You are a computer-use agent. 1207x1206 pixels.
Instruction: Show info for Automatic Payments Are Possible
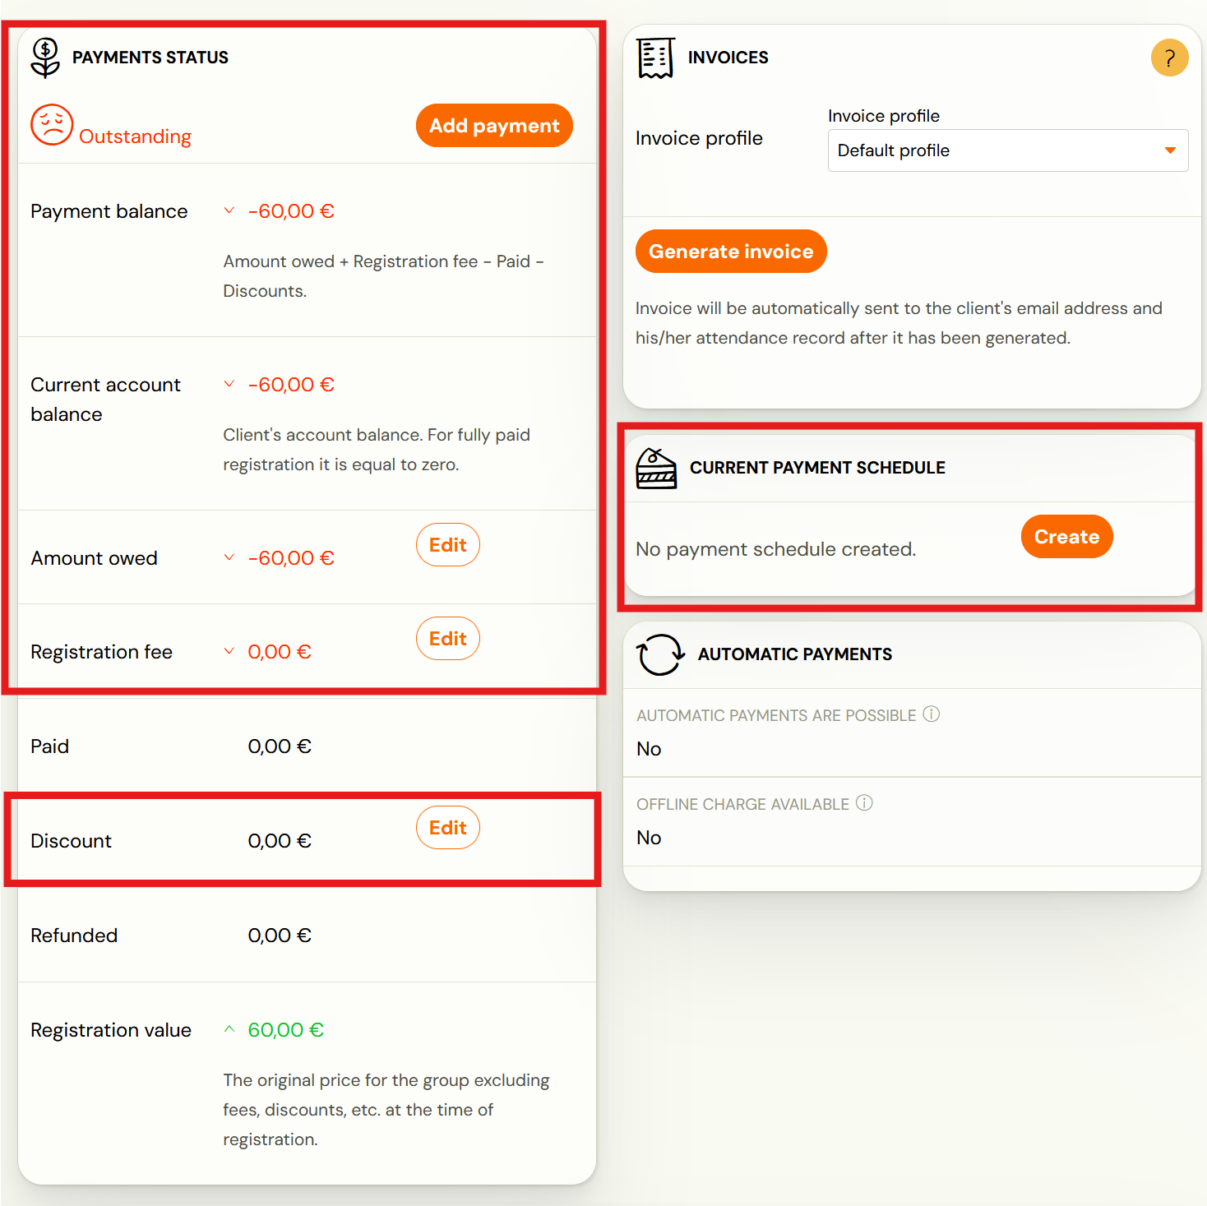tap(931, 714)
